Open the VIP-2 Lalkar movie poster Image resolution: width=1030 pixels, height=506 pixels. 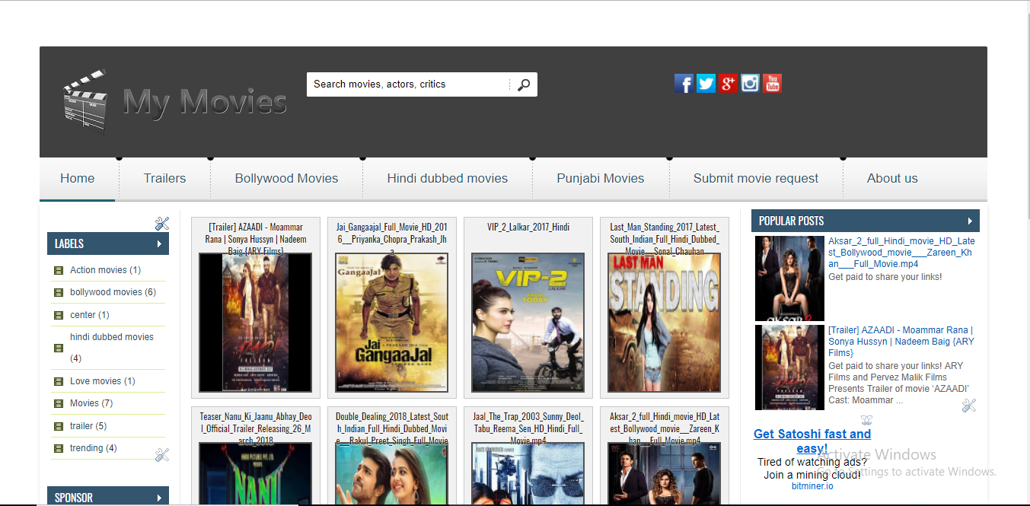point(528,323)
